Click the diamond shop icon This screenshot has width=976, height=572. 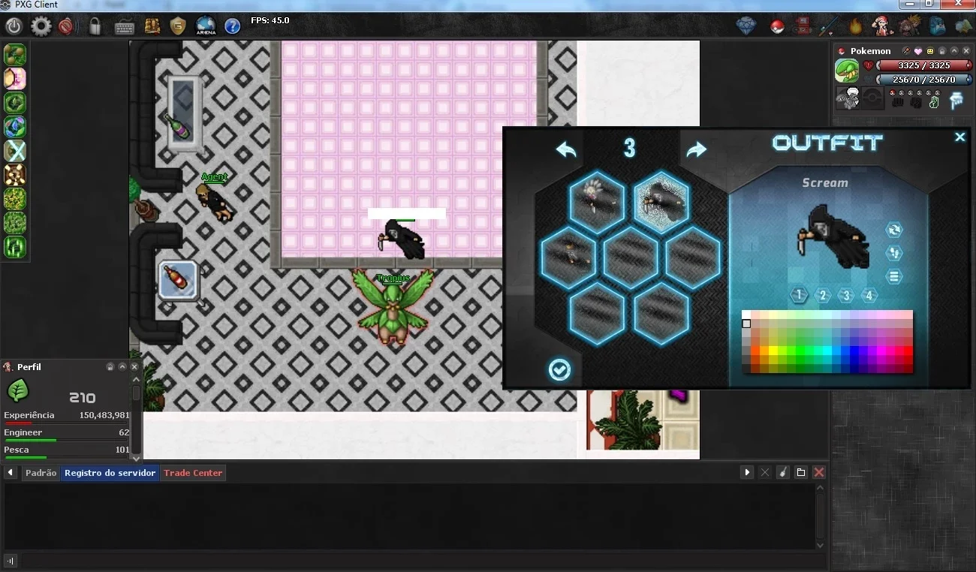click(746, 26)
